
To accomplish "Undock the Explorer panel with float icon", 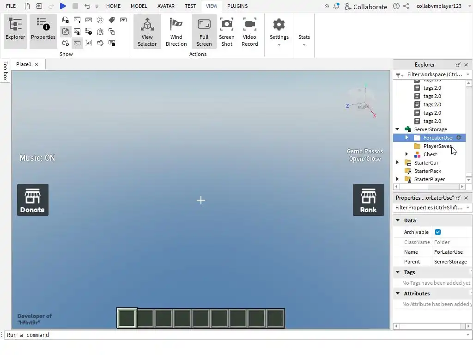I will point(458,65).
